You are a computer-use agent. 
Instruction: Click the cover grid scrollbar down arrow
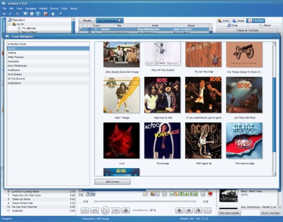(274, 174)
